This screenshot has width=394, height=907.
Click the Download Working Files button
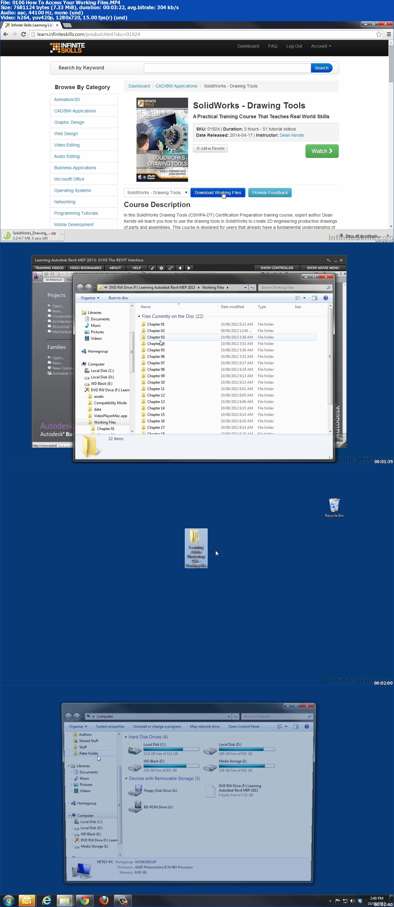pos(218,193)
